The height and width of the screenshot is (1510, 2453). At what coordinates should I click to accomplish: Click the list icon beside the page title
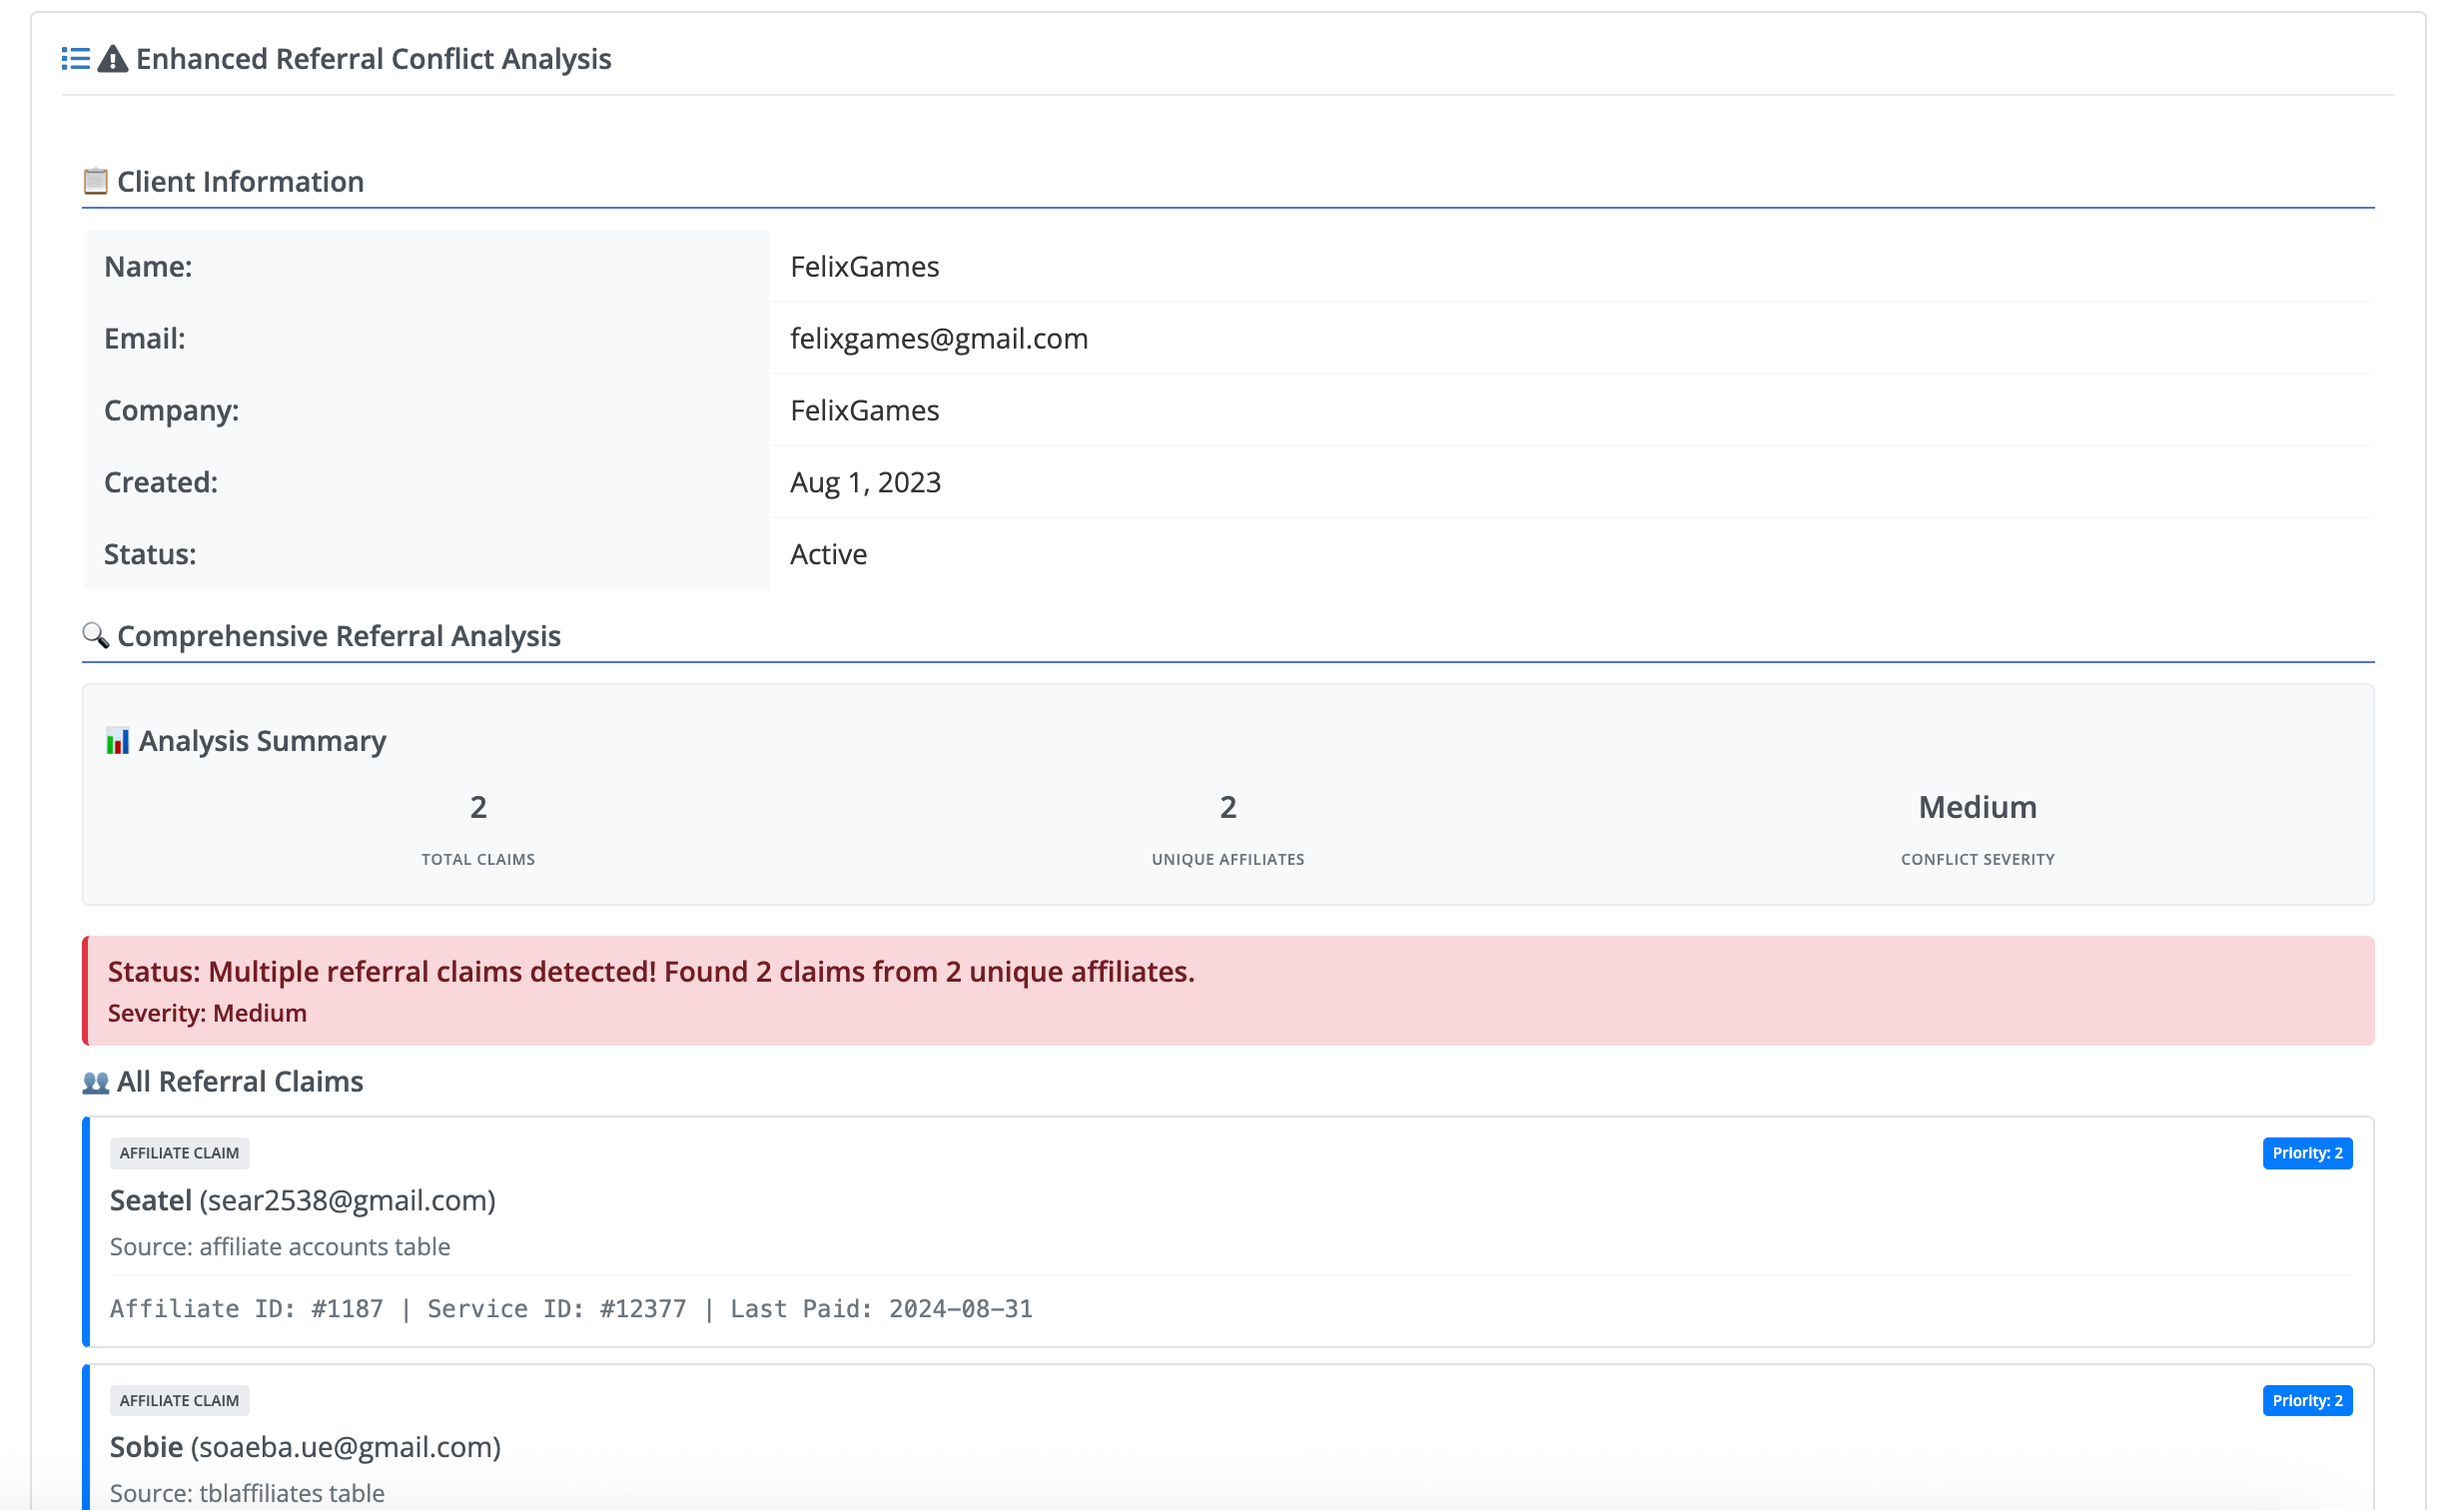tap(76, 59)
